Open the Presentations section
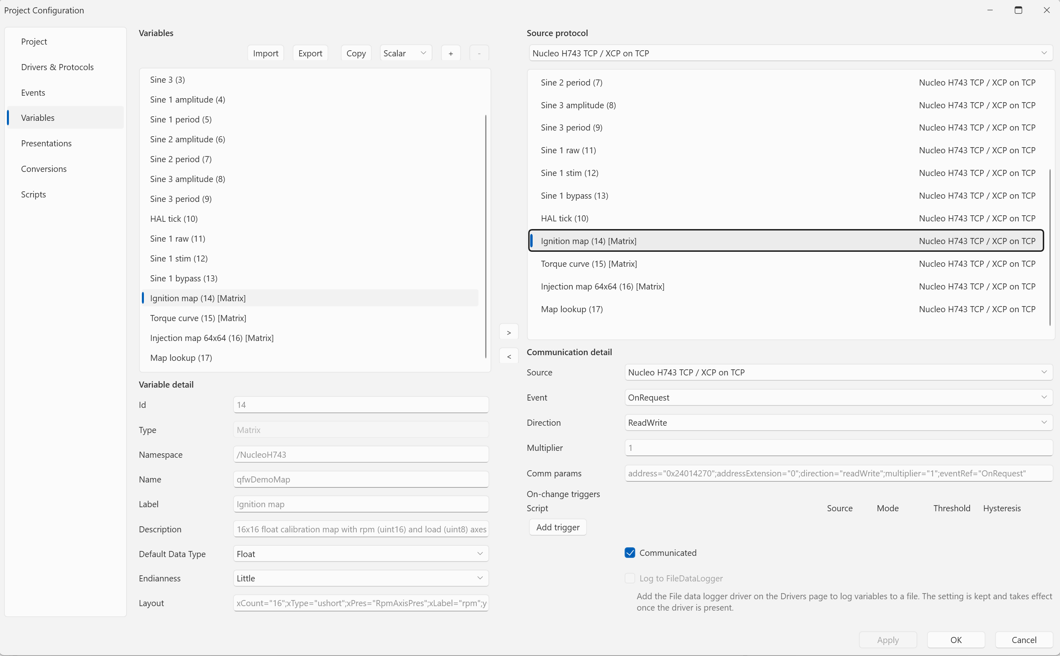Image resolution: width=1060 pixels, height=656 pixels. 66,143
